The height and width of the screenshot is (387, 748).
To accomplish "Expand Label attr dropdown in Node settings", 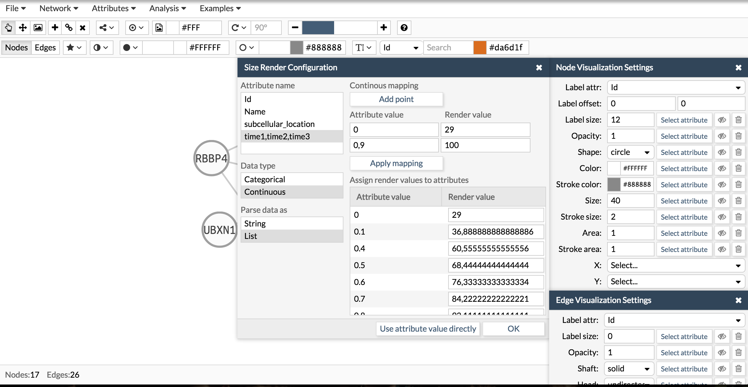I will (x=738, y=87).
